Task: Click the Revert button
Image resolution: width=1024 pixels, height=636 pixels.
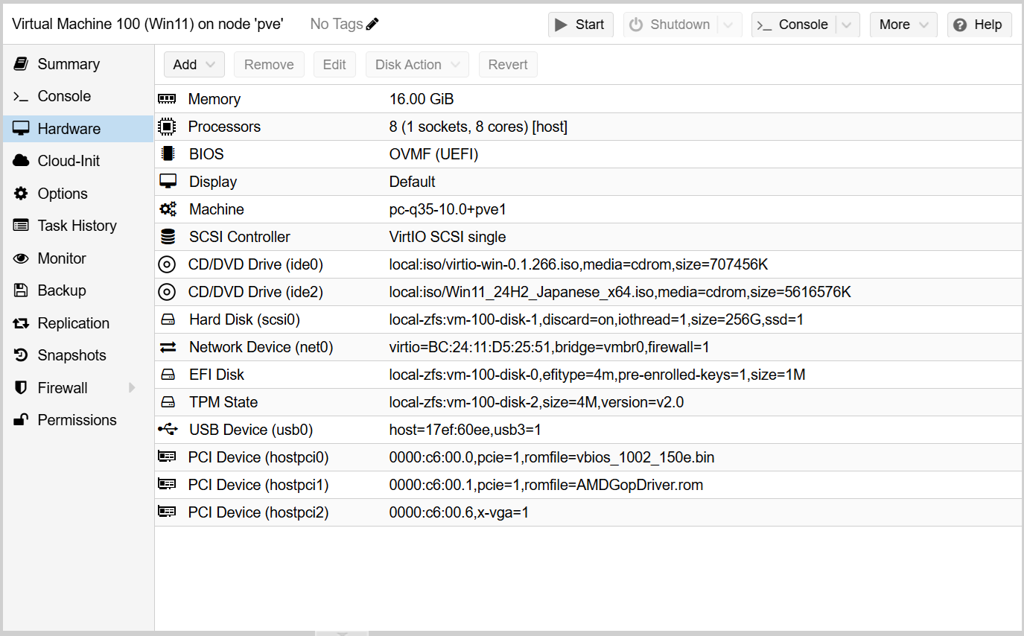Action: pyautogui.click(x=508, y=65)
